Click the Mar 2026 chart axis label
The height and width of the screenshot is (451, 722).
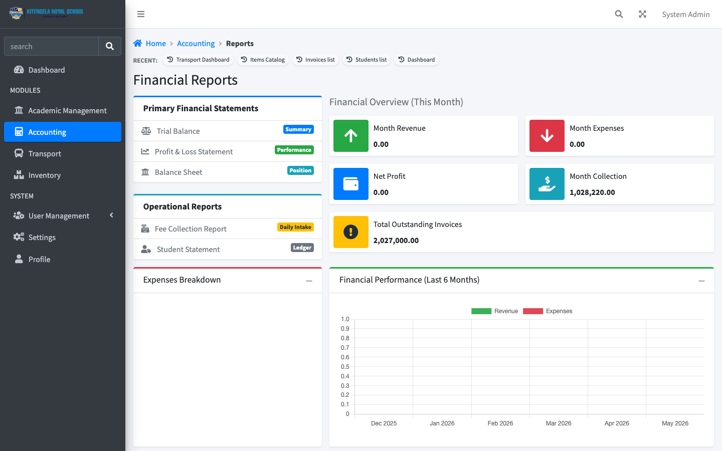pos(559,423)
